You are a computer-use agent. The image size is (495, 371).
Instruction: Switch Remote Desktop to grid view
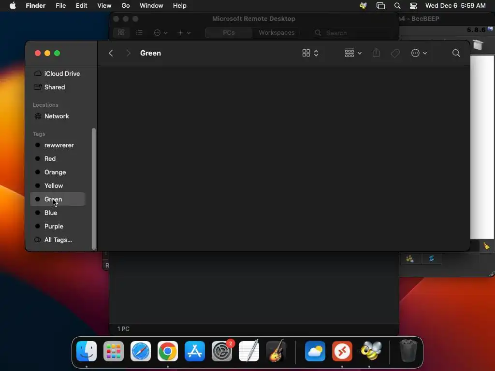121,32
